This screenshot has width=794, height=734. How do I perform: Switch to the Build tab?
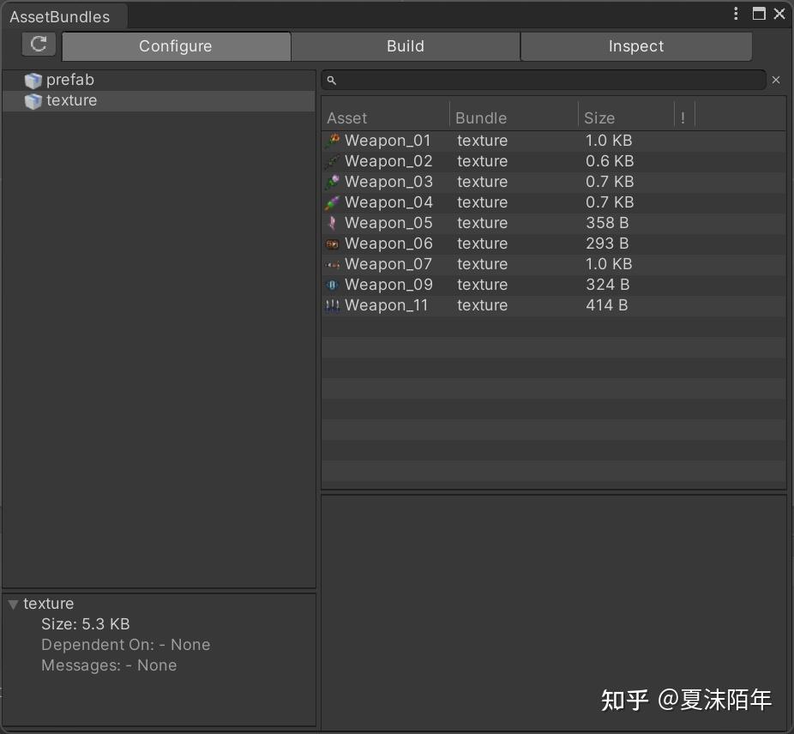click(x=405, y=45)
